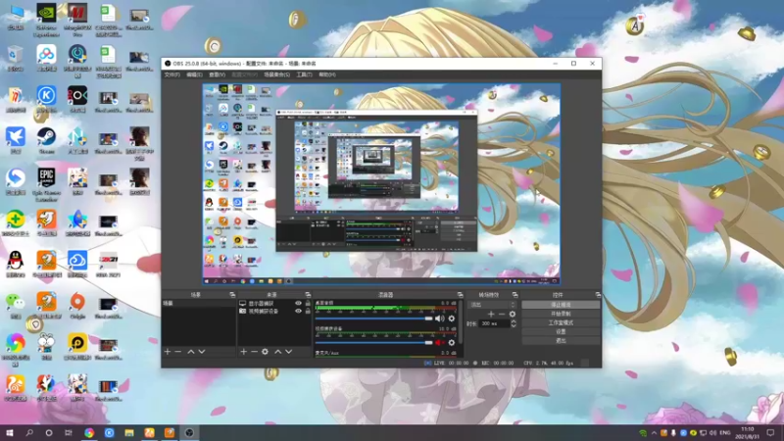Hide the Video Capture Device source eye icon

[299, 311]
